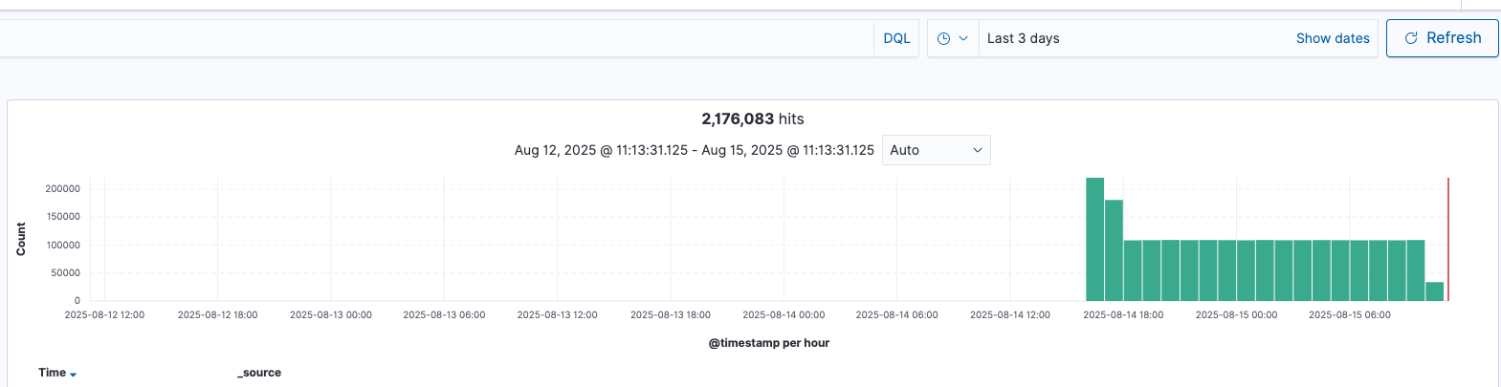Open the date quick menu clock icon
The width and height of the screenshot is (1501, 387).
(x=943, y=38)
